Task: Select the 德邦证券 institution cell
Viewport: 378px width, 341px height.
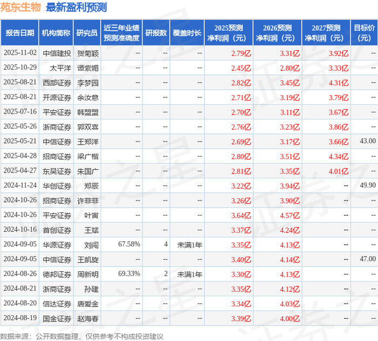Action: click(57, 275)
